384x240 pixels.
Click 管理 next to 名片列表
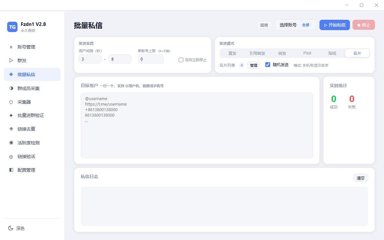(253, 65)
